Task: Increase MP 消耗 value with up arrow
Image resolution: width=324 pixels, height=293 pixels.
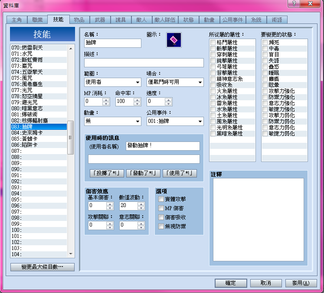Action: coord(106,100)
